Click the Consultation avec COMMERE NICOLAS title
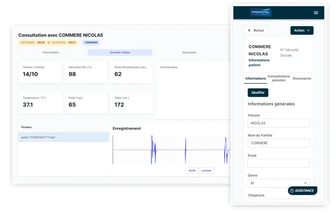Image resolution: width=336 pixels, height=214 pixels. coord(60,35)
